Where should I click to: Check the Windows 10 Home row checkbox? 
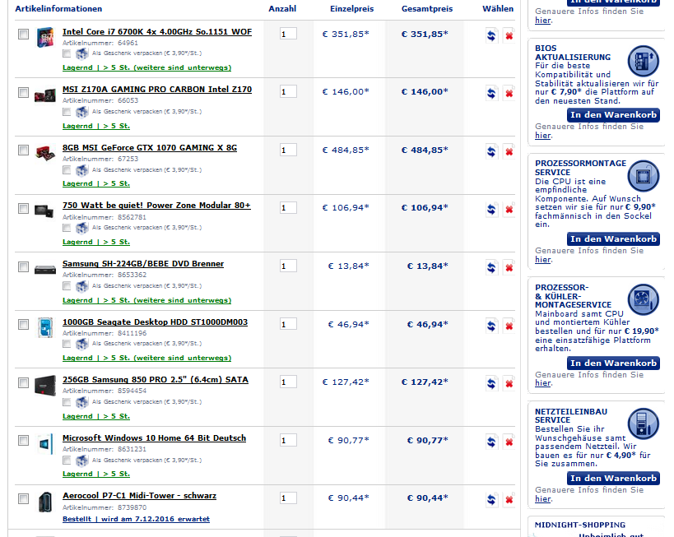(23, 440)
